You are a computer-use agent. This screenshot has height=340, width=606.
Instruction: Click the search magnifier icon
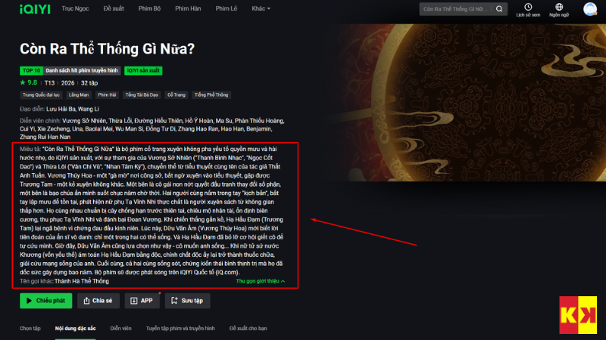(x=499, y=9)
